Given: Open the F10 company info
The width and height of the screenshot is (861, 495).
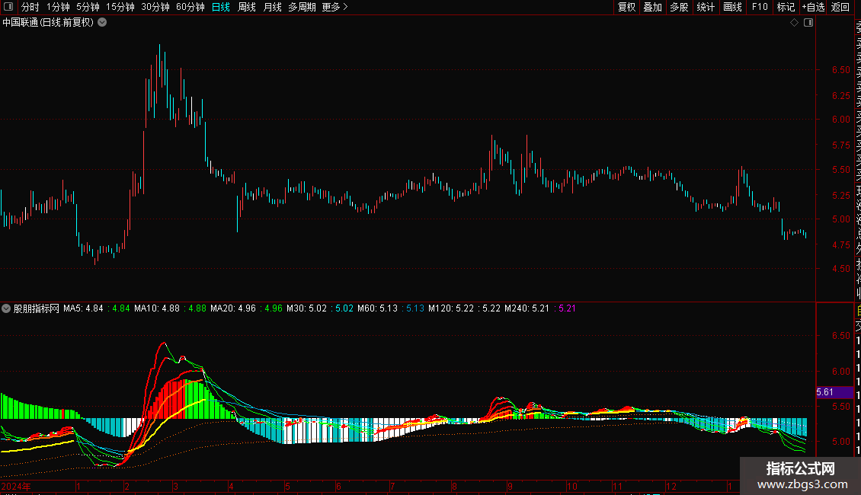Looking at the screenshot, I should [760, 7].
